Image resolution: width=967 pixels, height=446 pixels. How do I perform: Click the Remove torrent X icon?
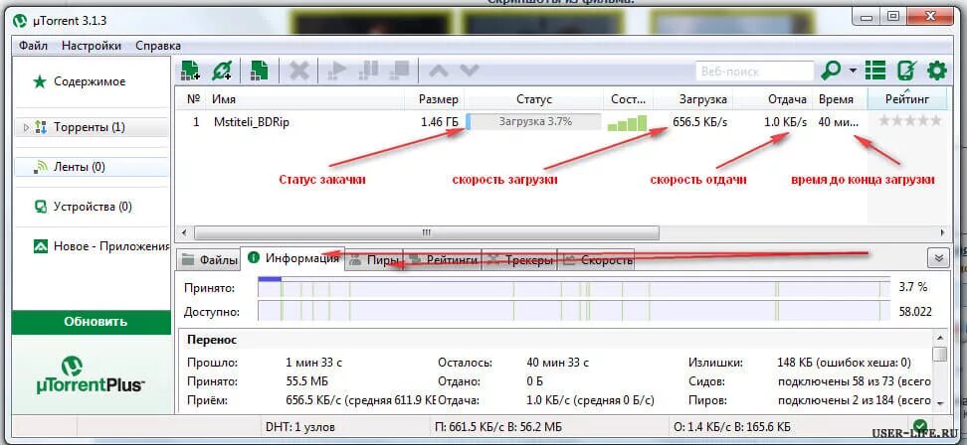coord(299,71)
